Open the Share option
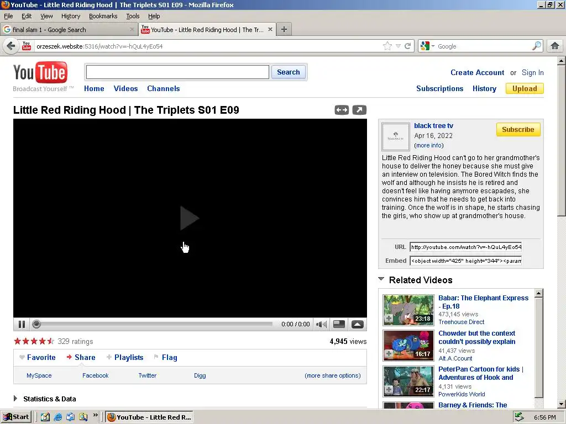Screen dimensions: 566x424 tap(81, 357)
